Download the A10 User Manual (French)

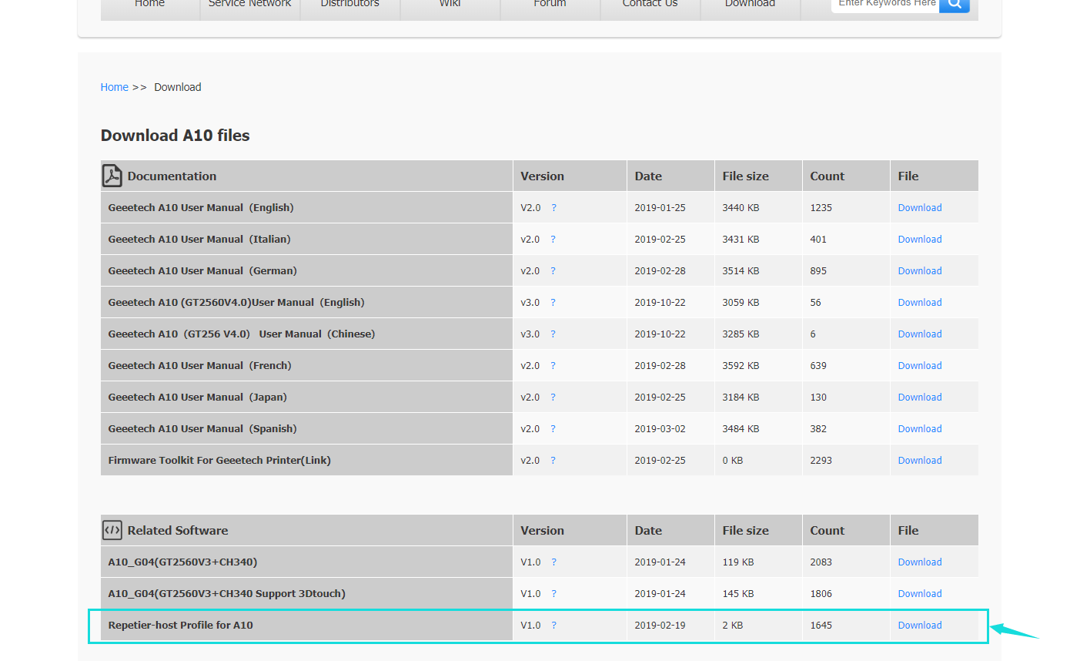point(920,366)
